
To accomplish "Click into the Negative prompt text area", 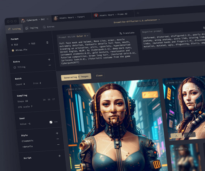I will click(174, 40).
